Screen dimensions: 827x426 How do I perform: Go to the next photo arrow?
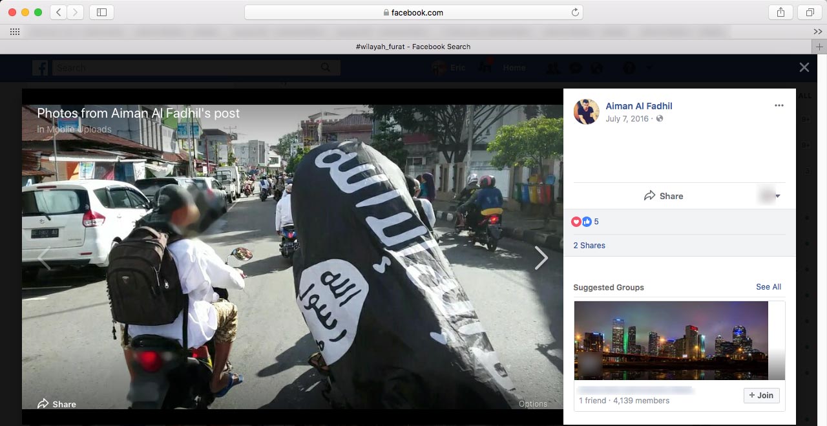541,258
